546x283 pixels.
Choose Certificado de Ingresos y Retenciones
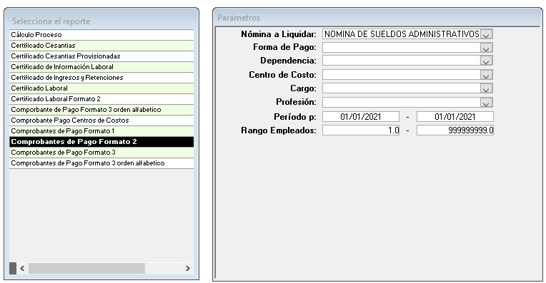point(101,78)
